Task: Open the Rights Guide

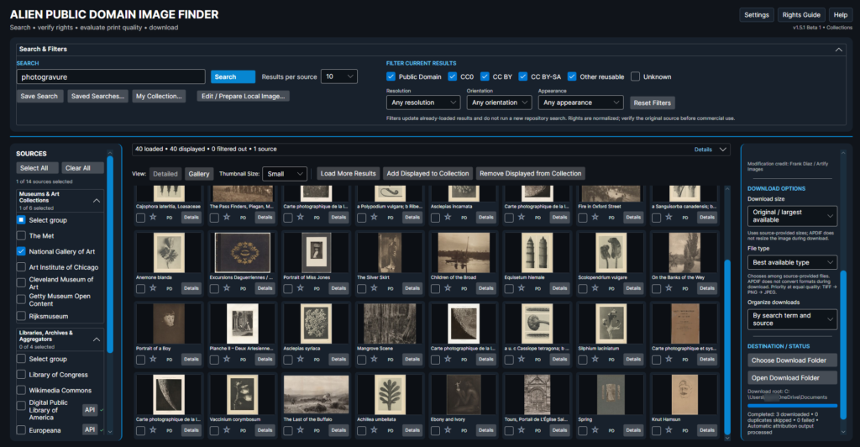Action: click(x=801, y=15)
